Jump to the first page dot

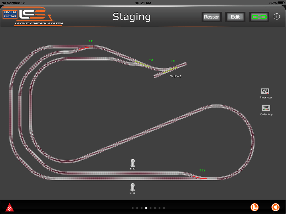click(x=133, y=208)
